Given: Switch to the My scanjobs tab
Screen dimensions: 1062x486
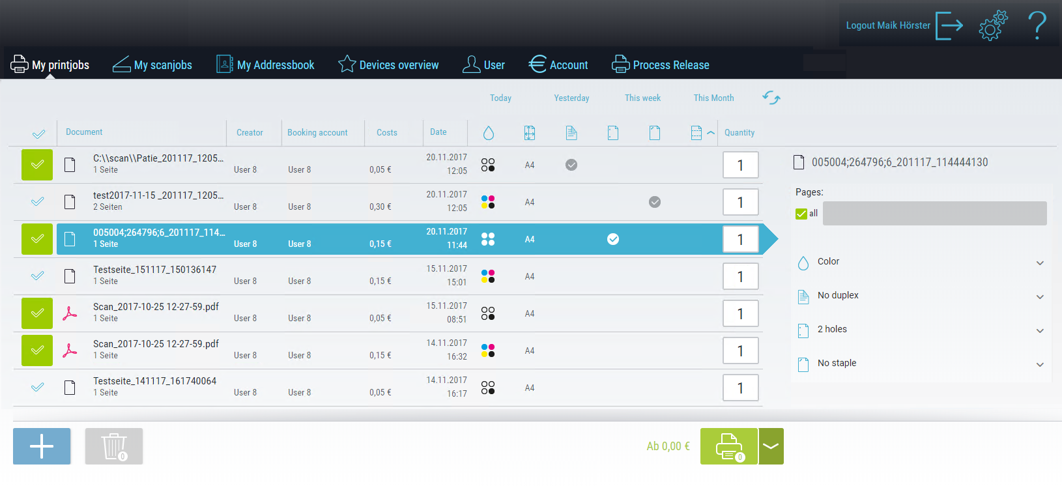Looking at the screenshot, I should [152, 65].
